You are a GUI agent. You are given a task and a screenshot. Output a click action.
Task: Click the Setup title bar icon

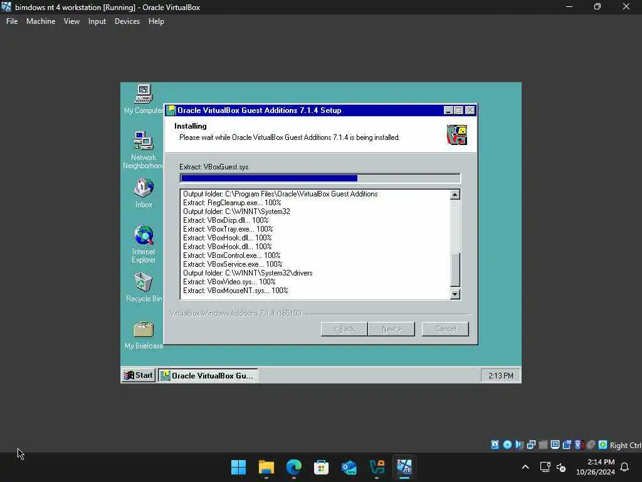point(172,110)
